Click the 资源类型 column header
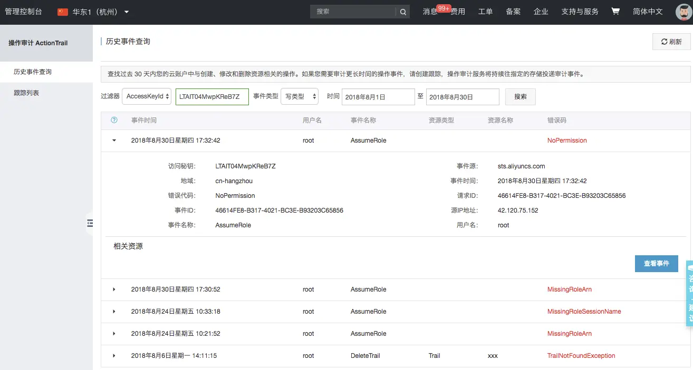The width and height of the screenshot is (693, 370). click(x=441, y=121)
